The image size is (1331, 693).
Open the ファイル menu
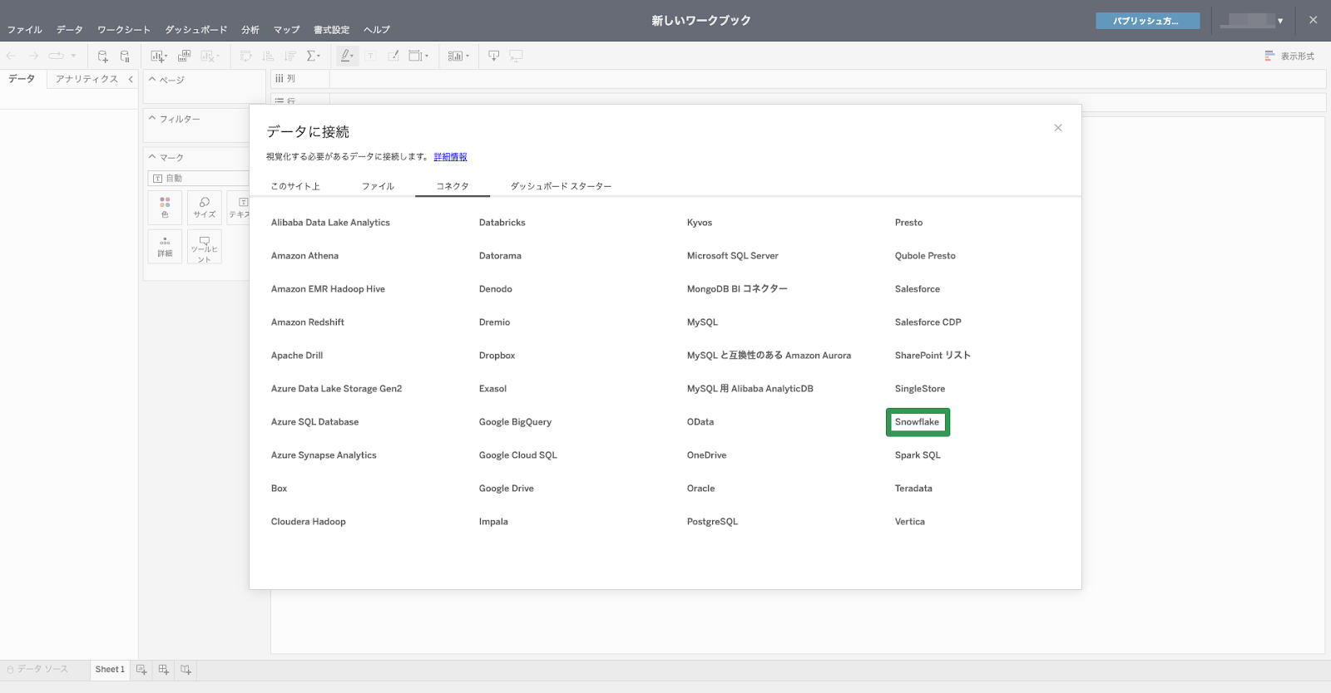click(25, 30)
